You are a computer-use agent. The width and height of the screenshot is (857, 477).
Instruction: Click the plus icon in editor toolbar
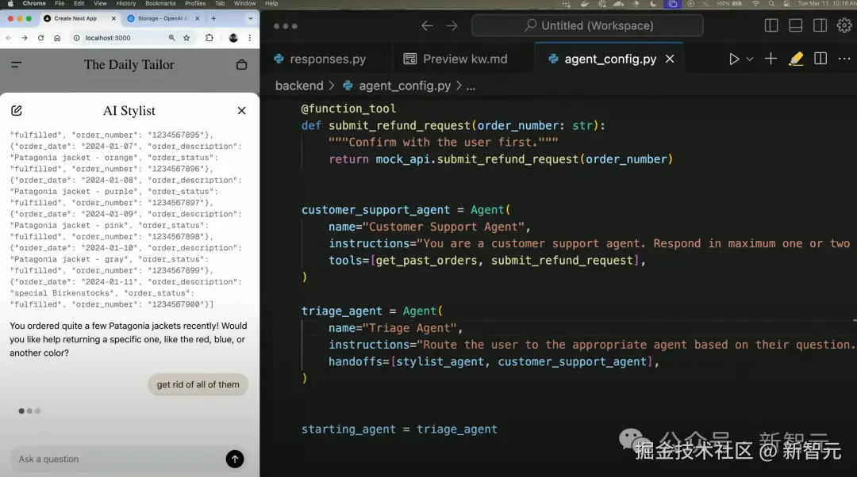[x=771, y=59]
